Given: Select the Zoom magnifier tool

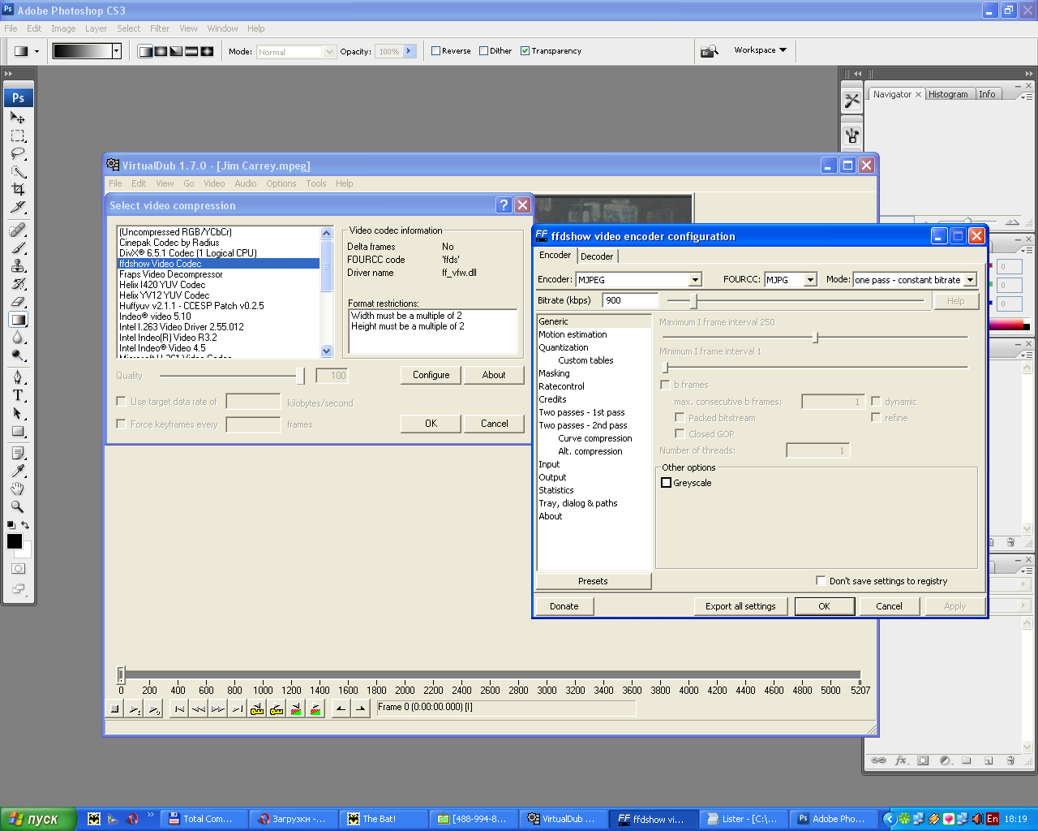Looking at the screenshot, I should tap(18, 506).
